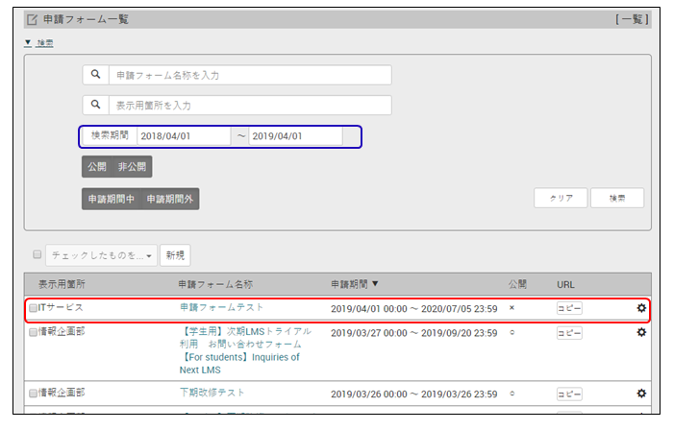Open the チェックしたものを dropdown
The width and height of the screenshot is (673, 430).
[x=101, y=255]
